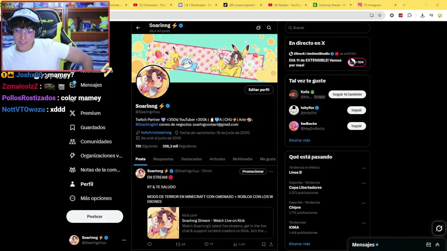Click Mostrar más under Qué está pasando

[x=299, y=244]
